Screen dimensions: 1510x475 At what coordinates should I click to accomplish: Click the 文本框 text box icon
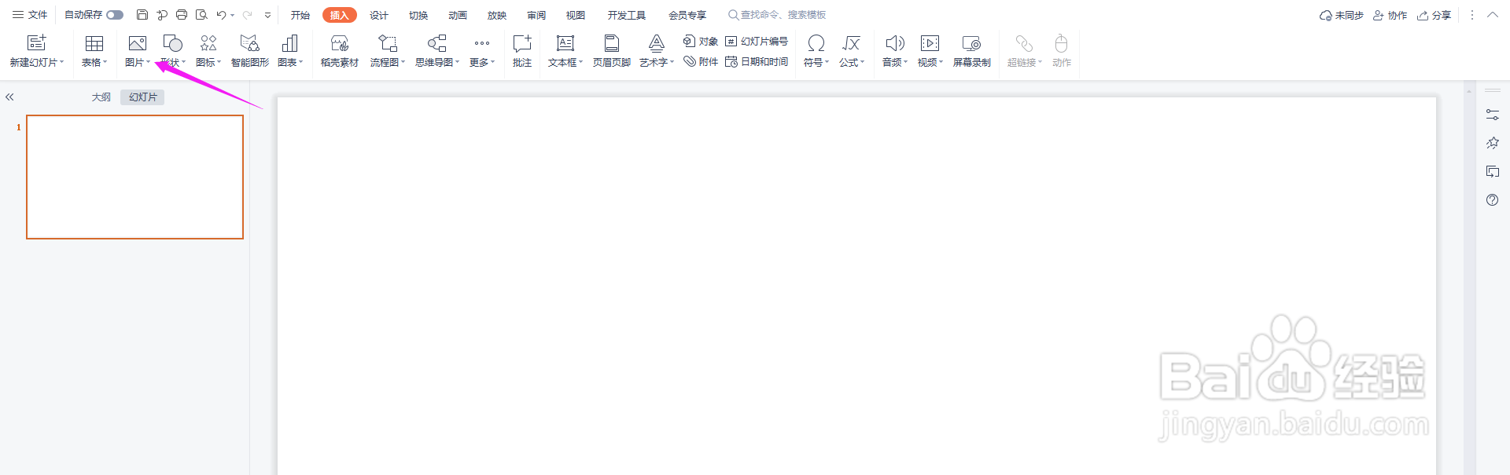[565, 43]
